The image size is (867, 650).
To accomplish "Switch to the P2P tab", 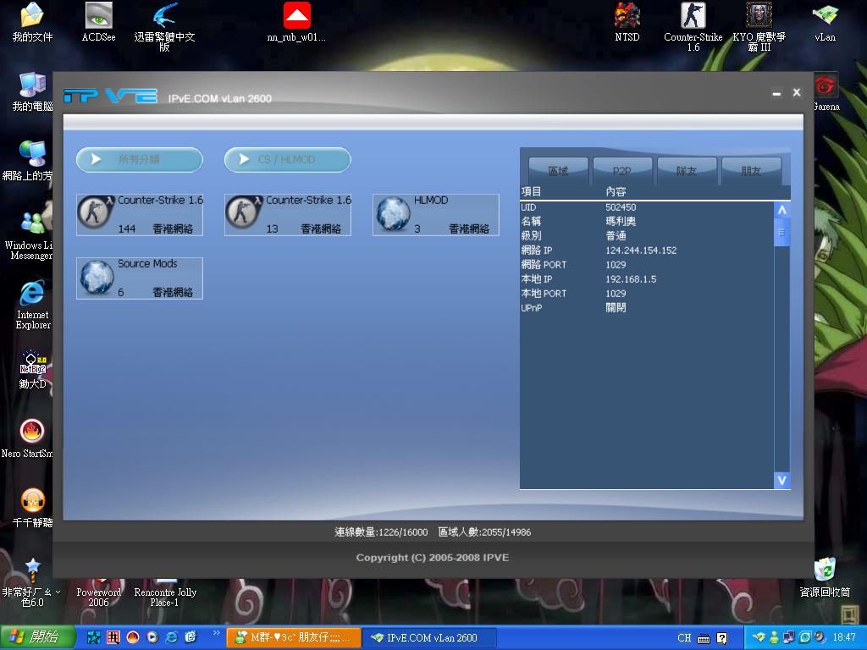I will [x=622, y=171].
